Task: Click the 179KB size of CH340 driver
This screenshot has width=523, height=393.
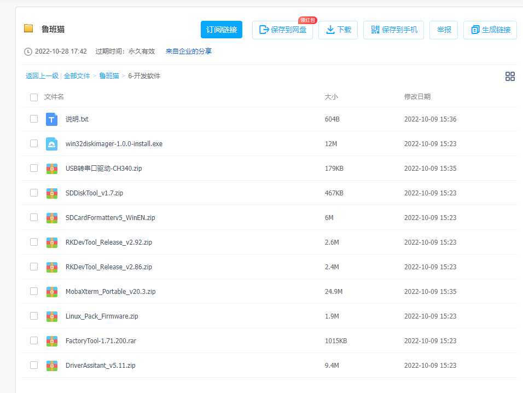Action: tap(334, 169)
